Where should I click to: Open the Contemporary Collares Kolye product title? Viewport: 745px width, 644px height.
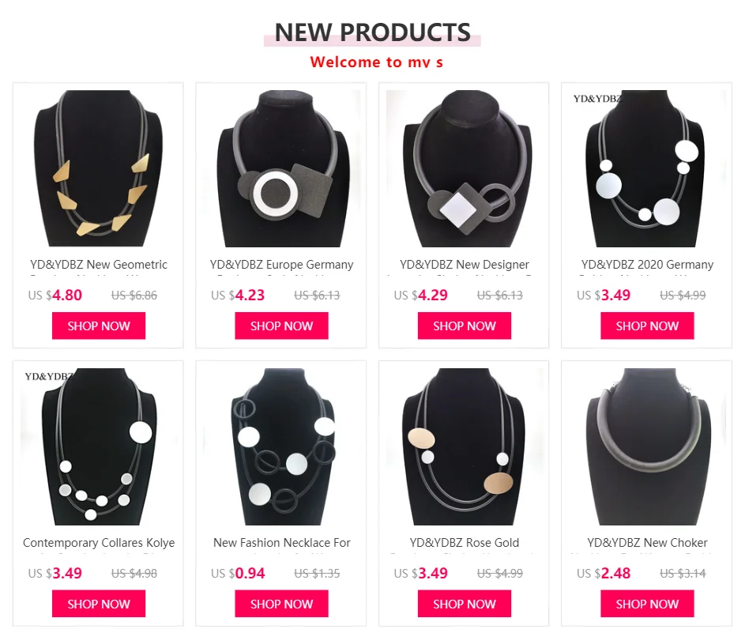(99, 543)
